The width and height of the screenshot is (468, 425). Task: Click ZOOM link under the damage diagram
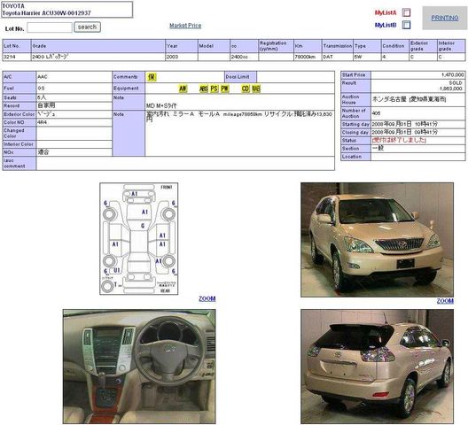[x=207, y=298]
